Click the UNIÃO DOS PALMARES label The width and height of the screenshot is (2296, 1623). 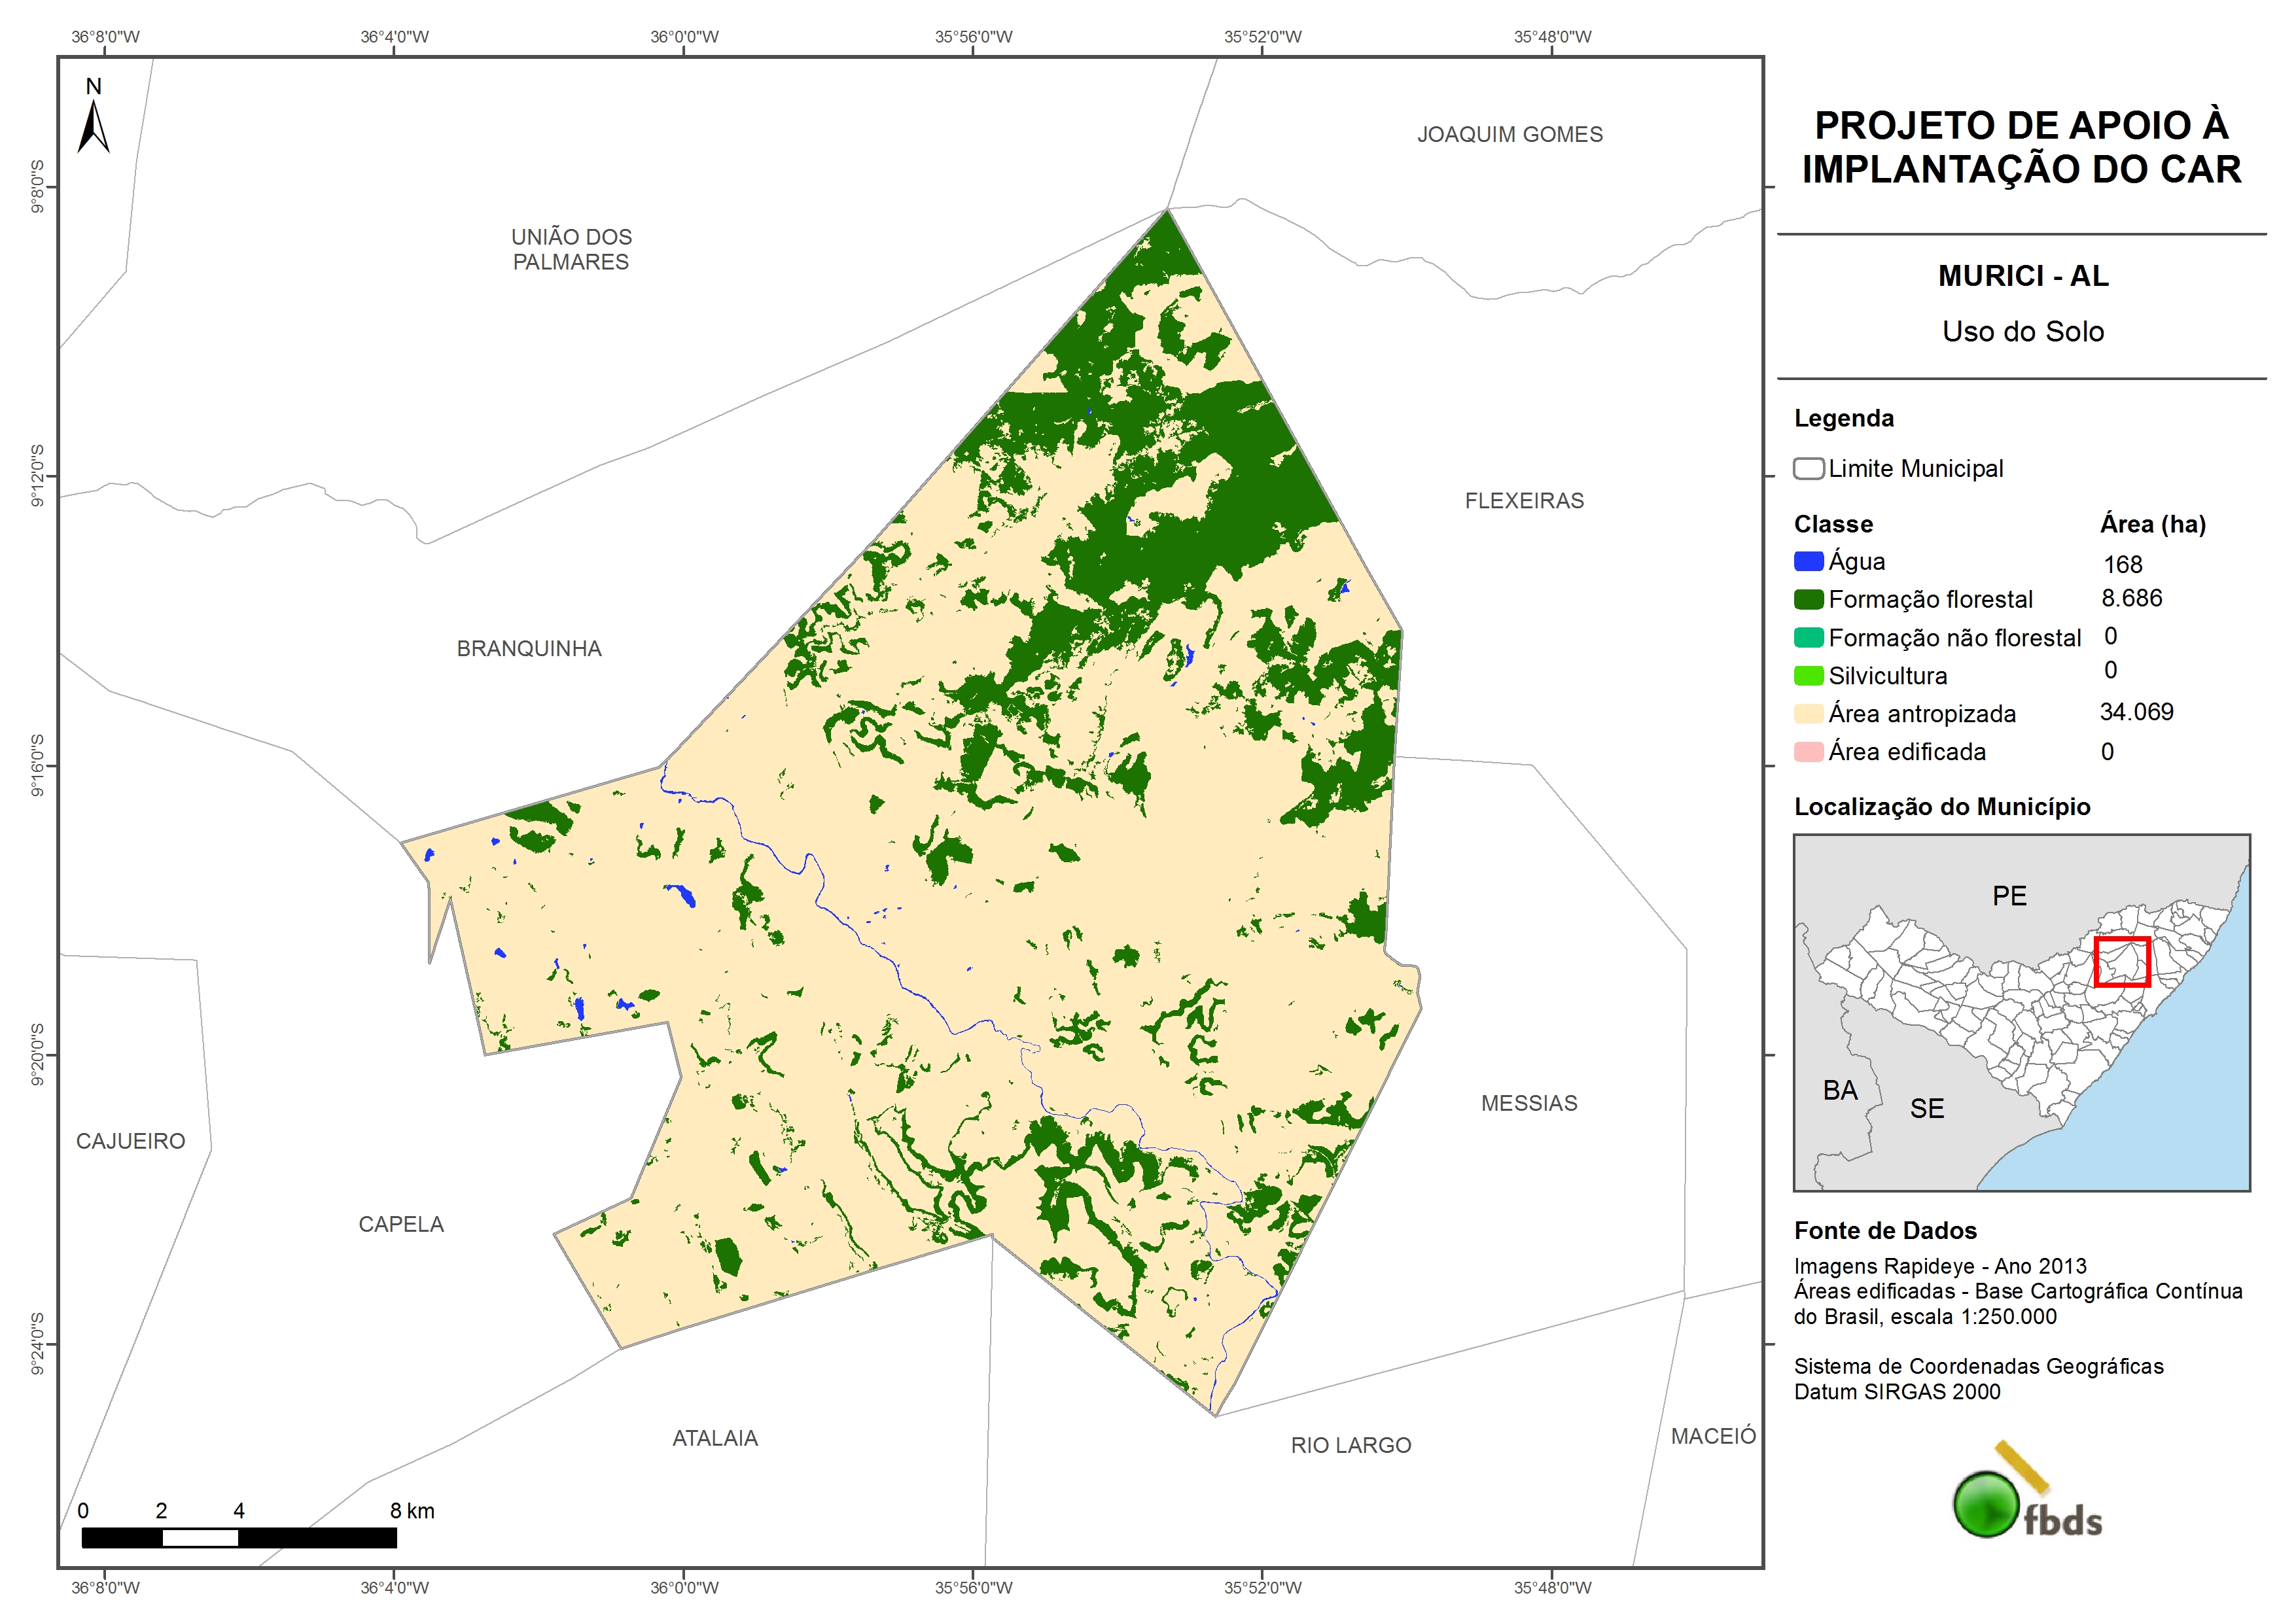click(x=571, y=249)
